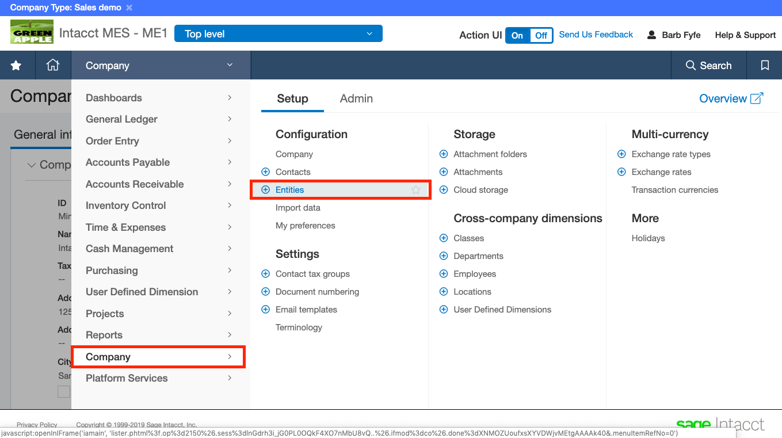Expand Order Entry submenu
The height and width of the screenshot is (438, 782).
coord(230,141)
